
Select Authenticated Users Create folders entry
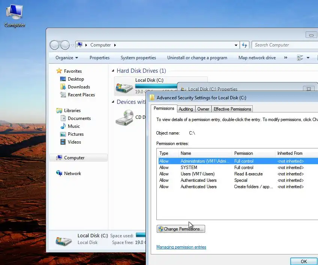(238, 187)
